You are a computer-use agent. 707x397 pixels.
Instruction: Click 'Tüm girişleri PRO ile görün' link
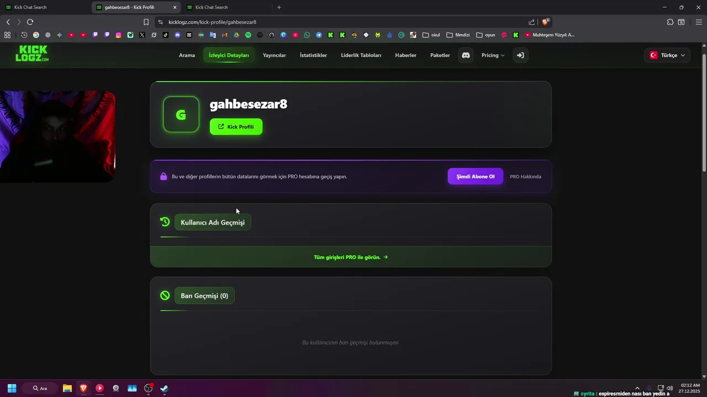[351, 257]
